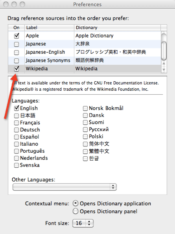Uncheck the Apple dictionary checkbox

(17, 36)
